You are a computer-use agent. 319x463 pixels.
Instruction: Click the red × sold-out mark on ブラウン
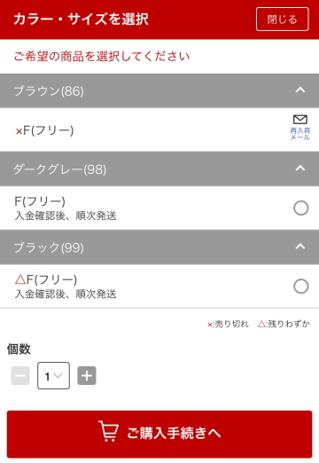click(x=19, y=131)
